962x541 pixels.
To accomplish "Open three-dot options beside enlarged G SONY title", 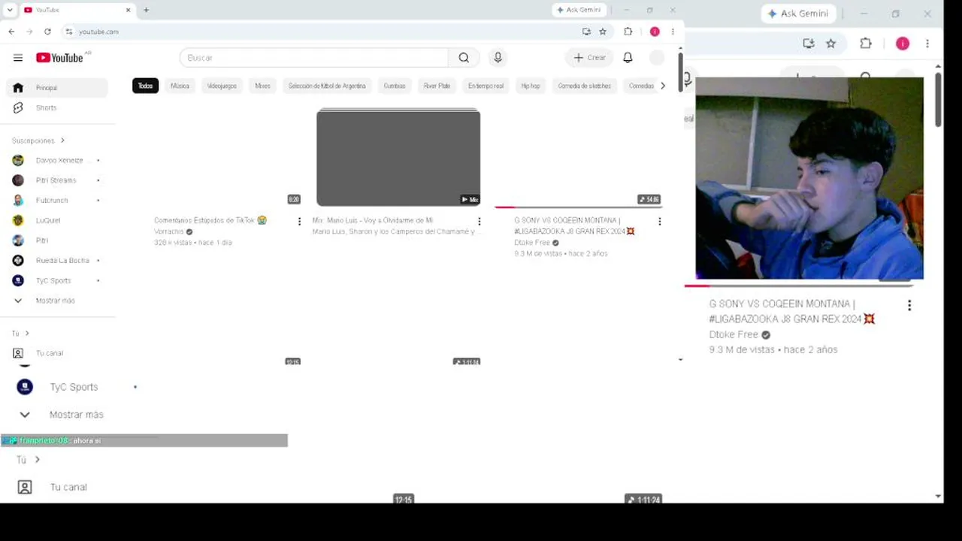I will tap(909, 306).
